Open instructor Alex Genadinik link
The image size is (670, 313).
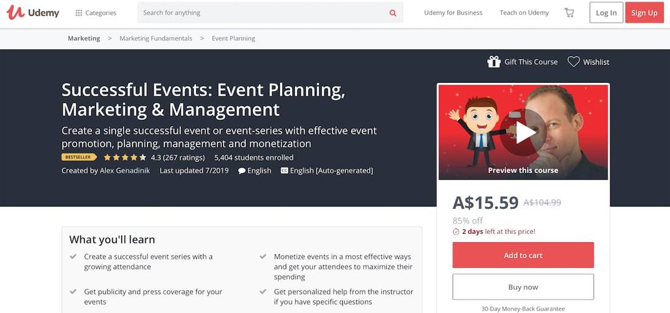125,171
